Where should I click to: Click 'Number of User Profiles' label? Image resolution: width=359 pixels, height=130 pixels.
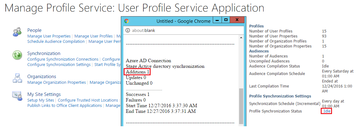coord(271,31)
